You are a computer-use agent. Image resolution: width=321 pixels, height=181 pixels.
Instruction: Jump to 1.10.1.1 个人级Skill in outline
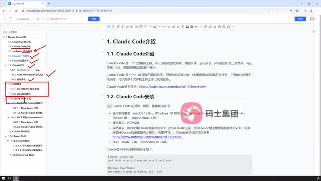[x=27, y=146]
